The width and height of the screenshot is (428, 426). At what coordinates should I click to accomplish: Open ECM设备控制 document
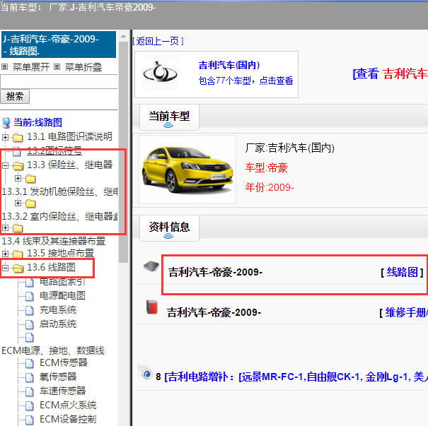point(68,419)
